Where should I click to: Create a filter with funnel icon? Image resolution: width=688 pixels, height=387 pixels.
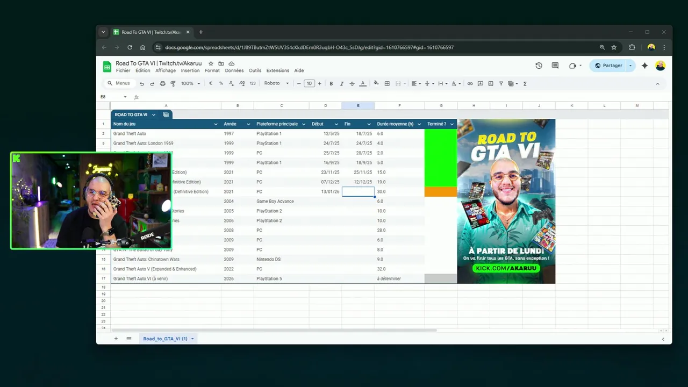pyautogui.click(x=501, y=83)
